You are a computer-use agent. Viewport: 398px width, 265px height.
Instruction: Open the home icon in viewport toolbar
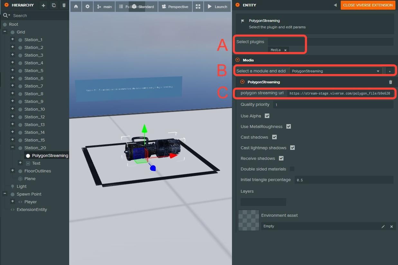(76, 7)
